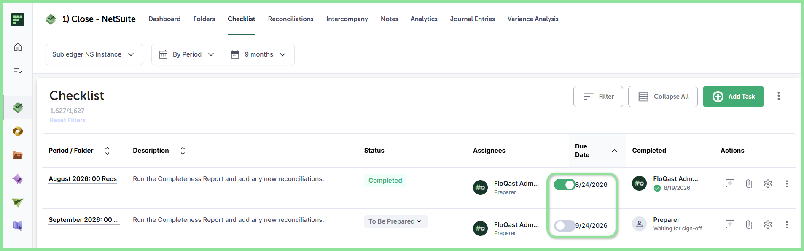Open kebab menu for August 2026 row
The width and height of the screenshot is (804, 251).
787,184
